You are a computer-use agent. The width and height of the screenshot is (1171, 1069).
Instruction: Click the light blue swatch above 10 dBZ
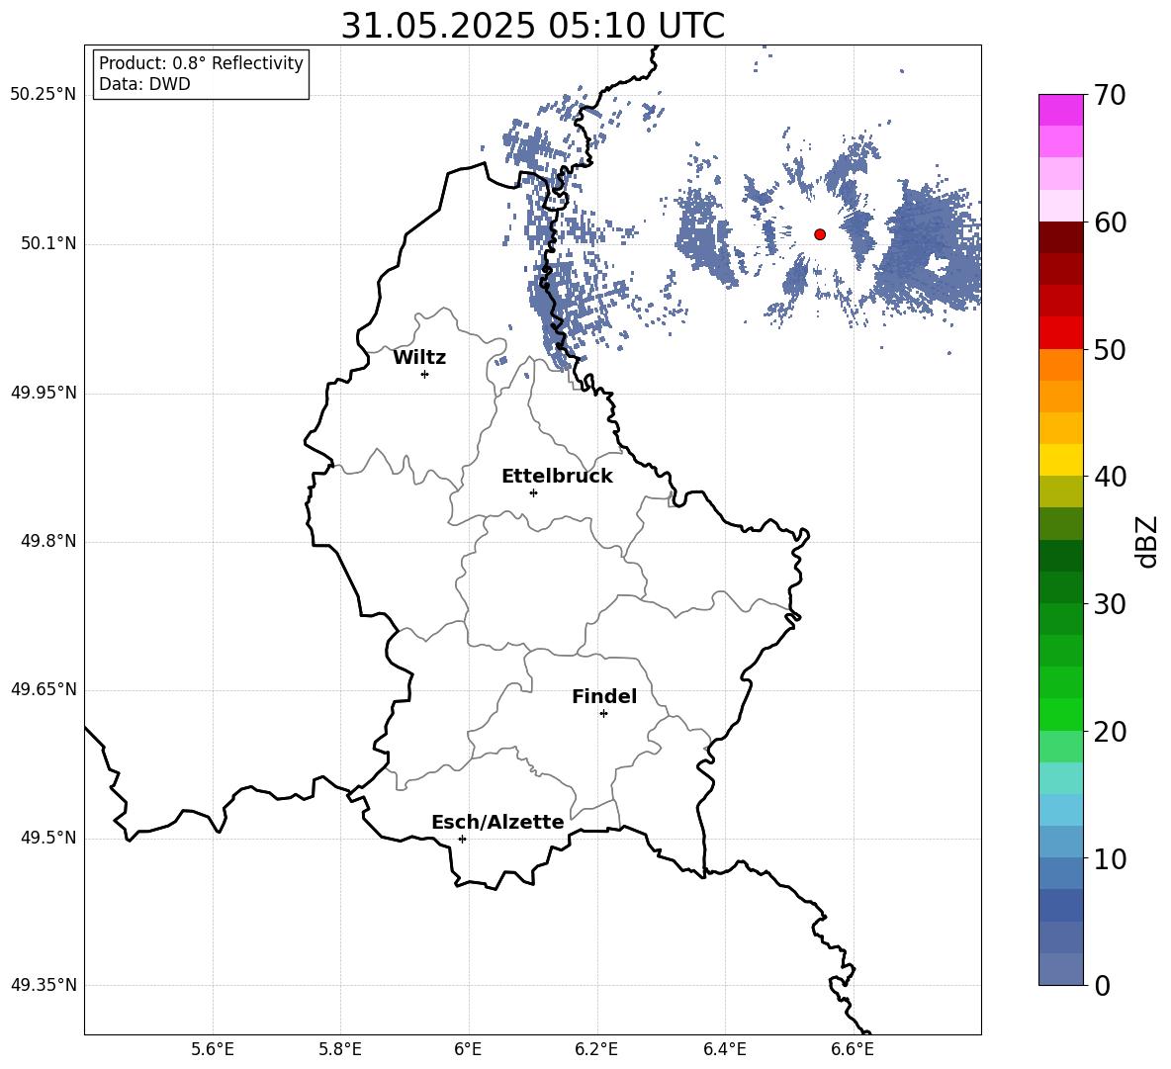coord(1061,843)
